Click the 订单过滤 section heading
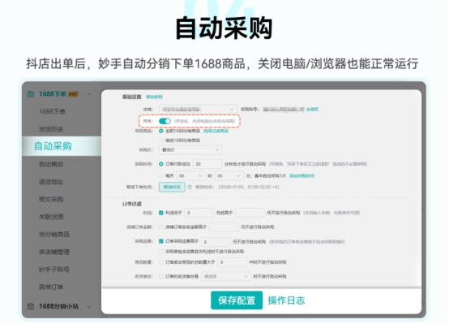The height and width of the screenshot is (324, 449). point(132,204)
